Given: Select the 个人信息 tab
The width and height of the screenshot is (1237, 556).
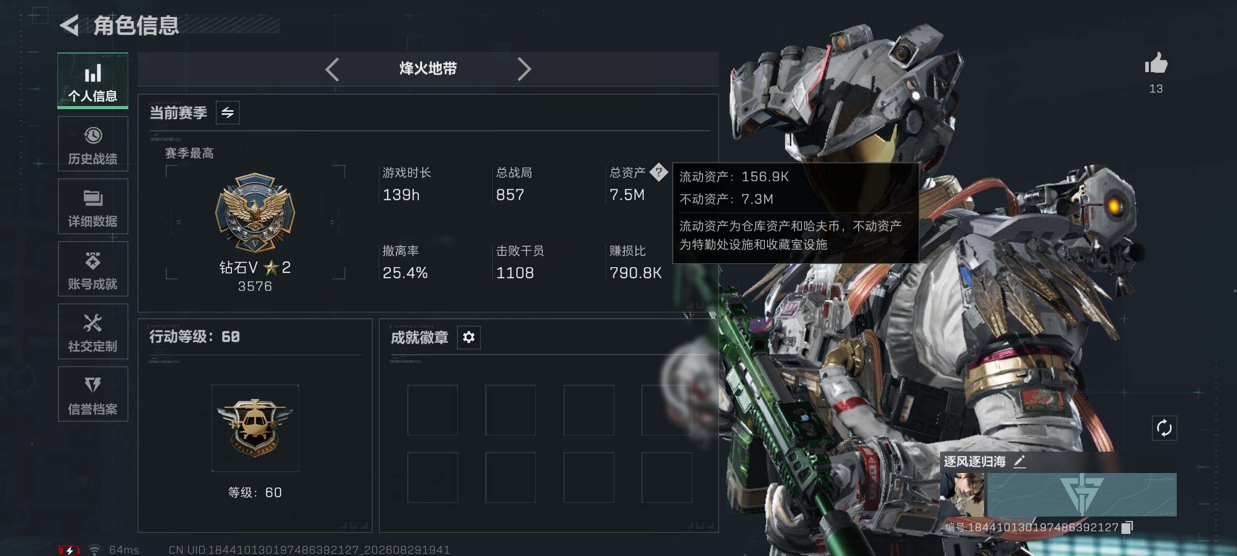Looking at the screenshot, I should click(x=93, y=81).
